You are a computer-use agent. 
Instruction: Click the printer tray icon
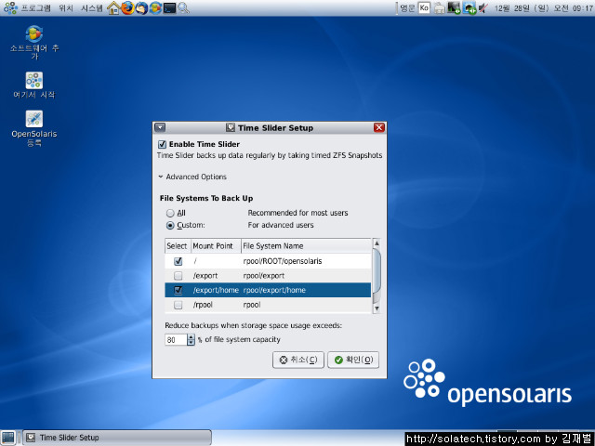point(439,8)
